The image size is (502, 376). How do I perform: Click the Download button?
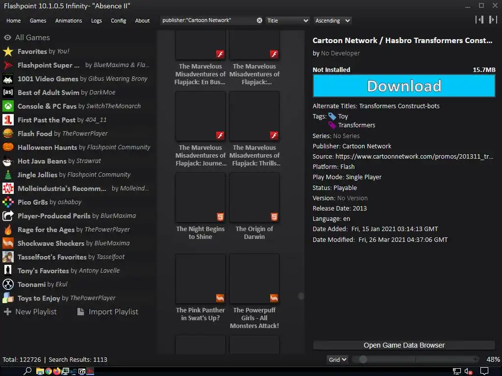404,86
